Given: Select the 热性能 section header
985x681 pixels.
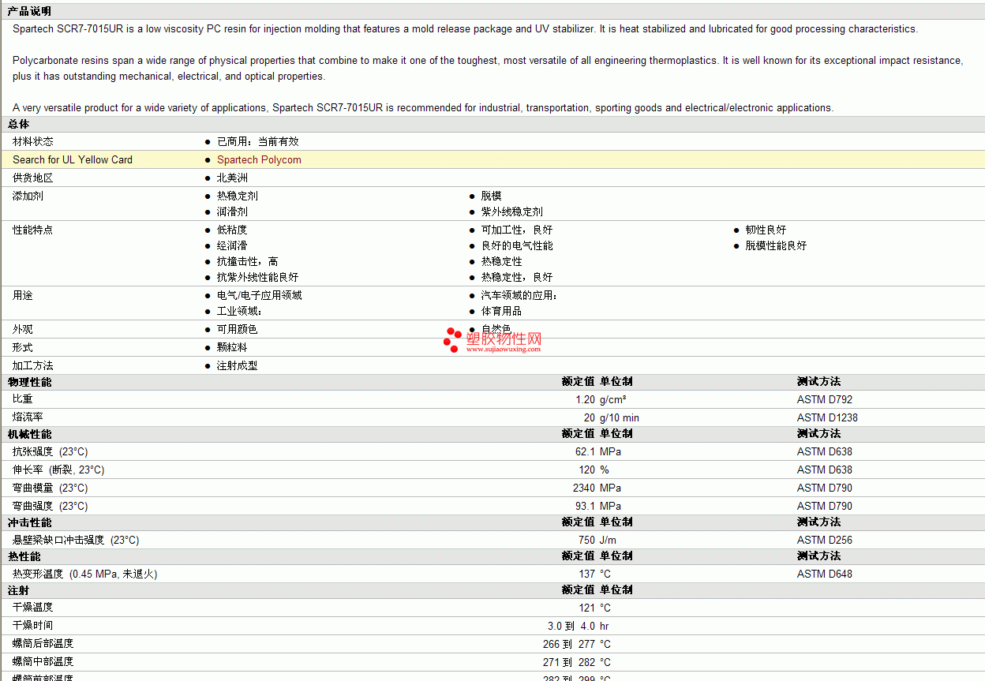Looking at the screenshot, I should [24, 556].
